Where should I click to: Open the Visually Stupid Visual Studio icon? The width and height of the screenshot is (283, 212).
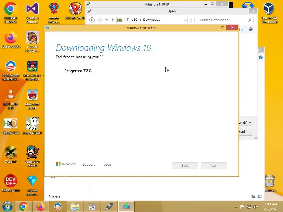pos(32,13)
